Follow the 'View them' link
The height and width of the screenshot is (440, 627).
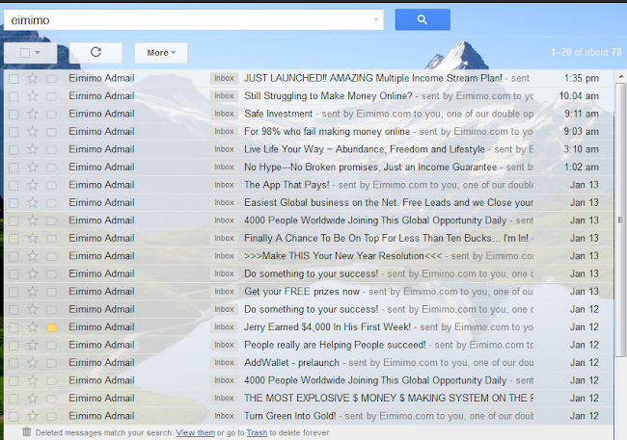(x=195, y=433)
